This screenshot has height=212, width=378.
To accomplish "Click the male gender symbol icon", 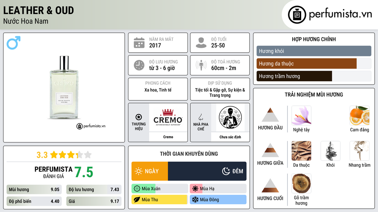I will click(14, 43).
